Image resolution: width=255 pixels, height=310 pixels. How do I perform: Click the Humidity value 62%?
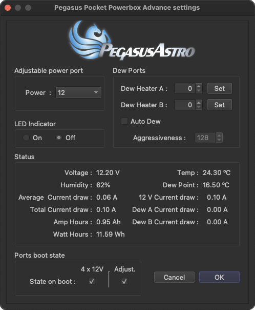(x=103, y=185)
